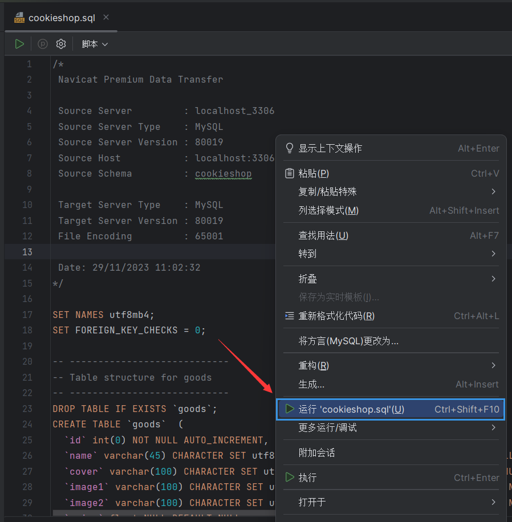The width and height of the screenshot is (512, 522).
Task: Choose 查找用法(U) in the context menu
Action: (x=322, y=235)
